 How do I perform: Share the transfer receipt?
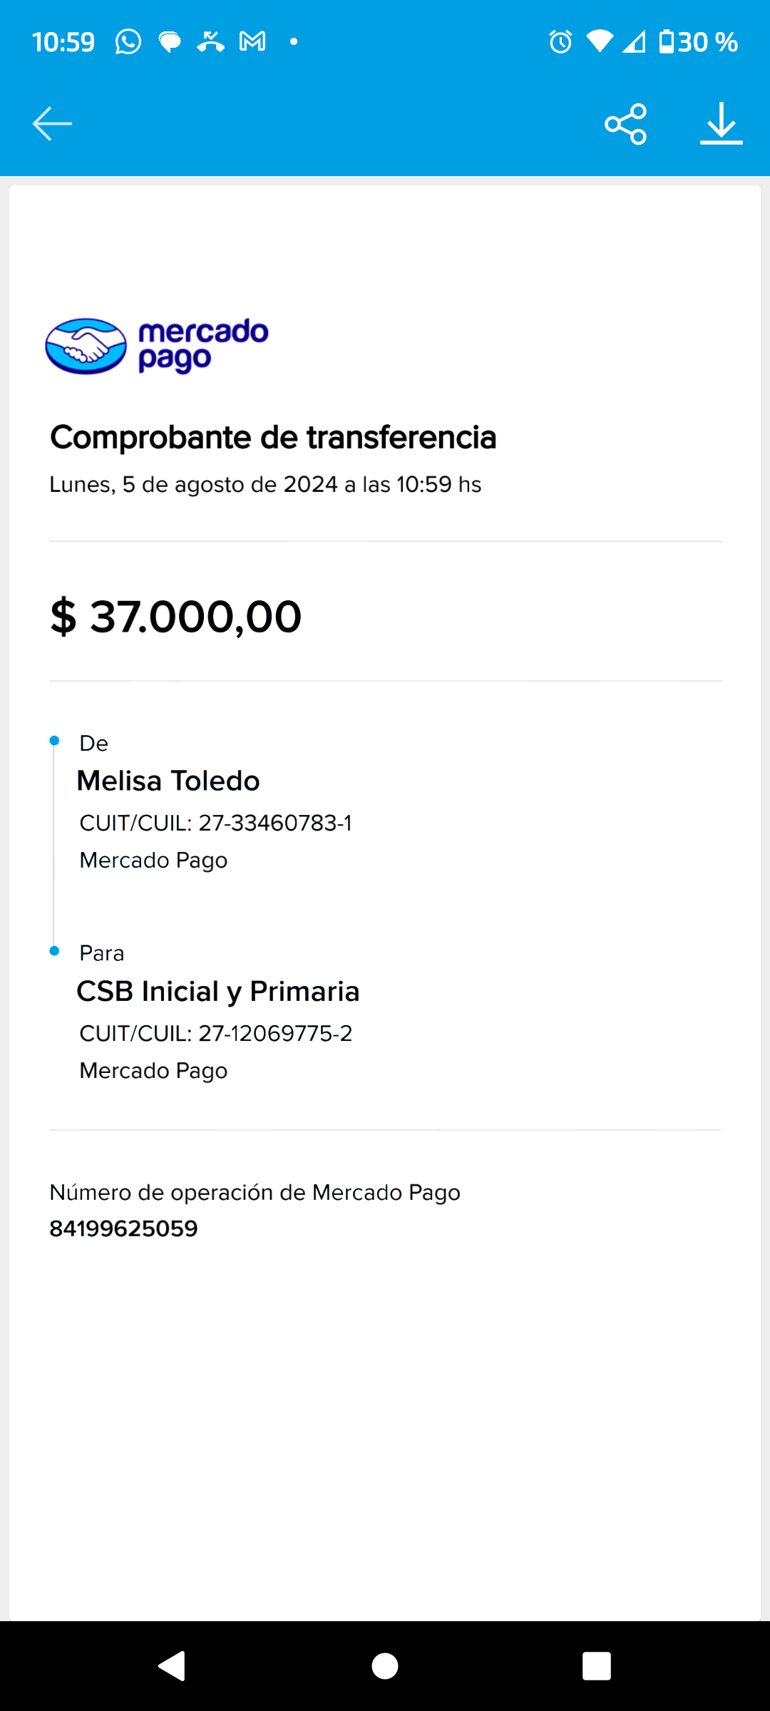625,124
